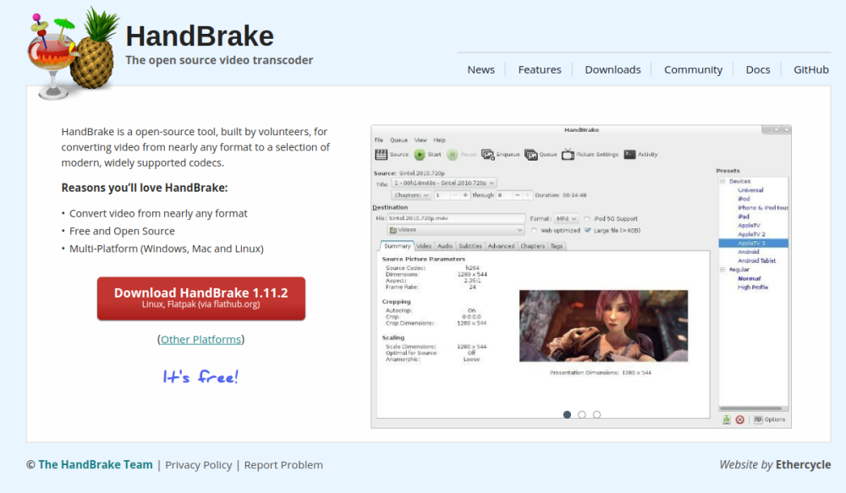Click the Sintel video preview thumbnail

(603, 326)
